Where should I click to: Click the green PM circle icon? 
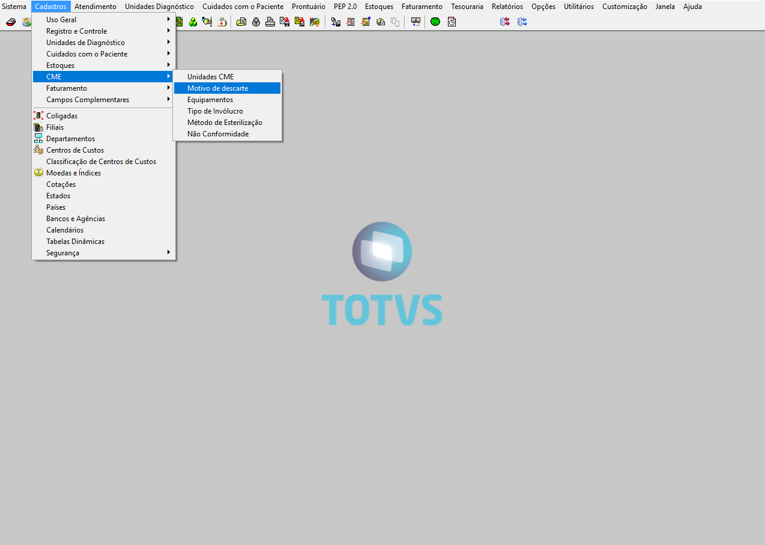tap(435, 22)
